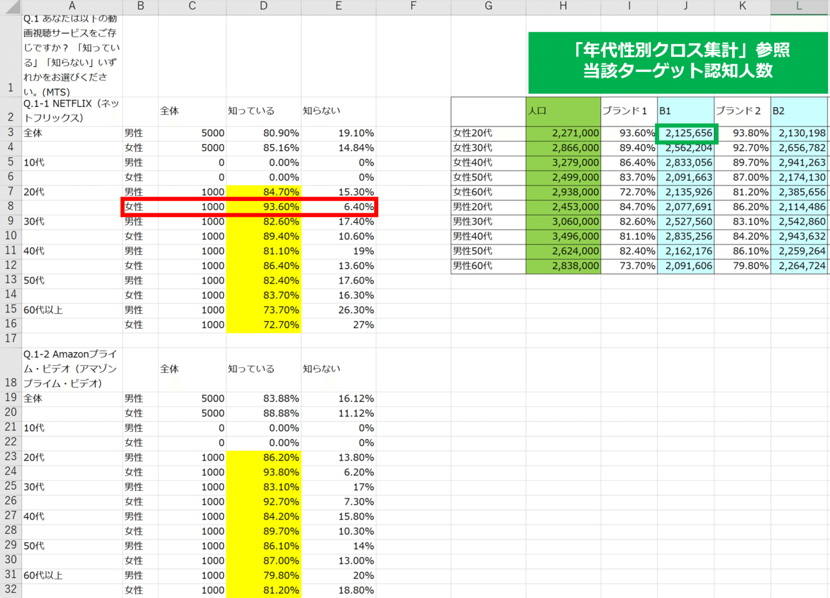Viewport: 830px width, 598px height.
Task: Click the green banner titled 年代性別クロス集計
Action: tap(679, 62)
